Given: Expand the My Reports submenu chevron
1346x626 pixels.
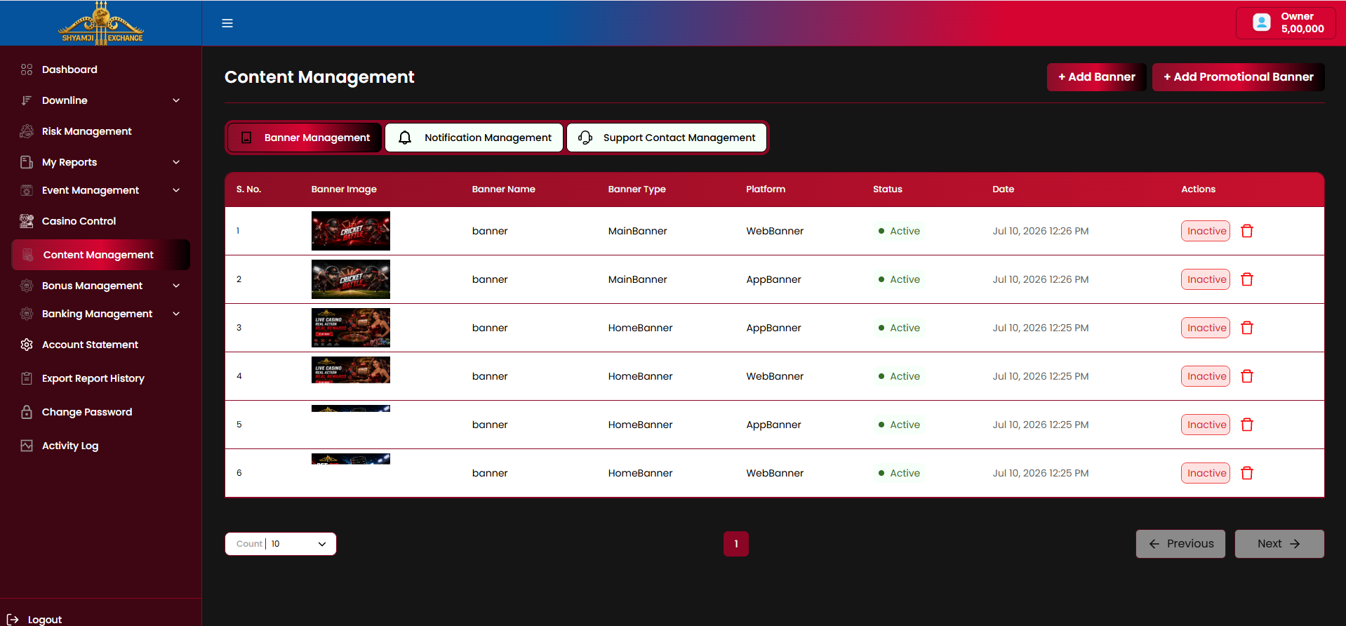Looking at the screenshot, I should [176, 162].
